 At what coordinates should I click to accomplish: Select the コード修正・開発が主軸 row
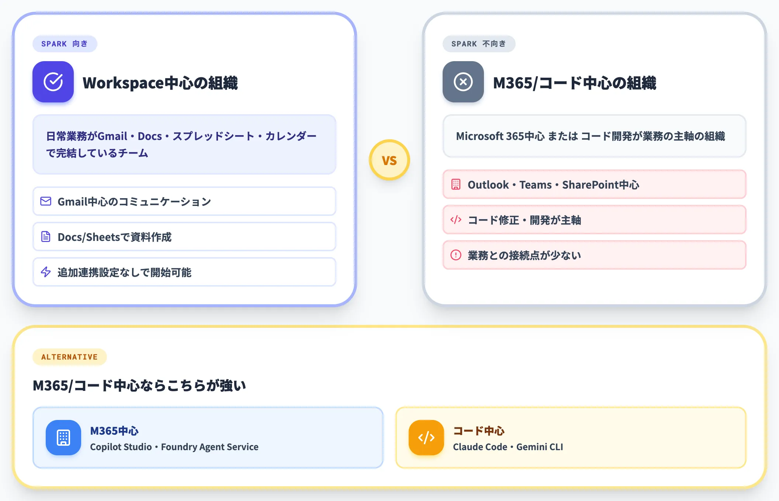595,220
